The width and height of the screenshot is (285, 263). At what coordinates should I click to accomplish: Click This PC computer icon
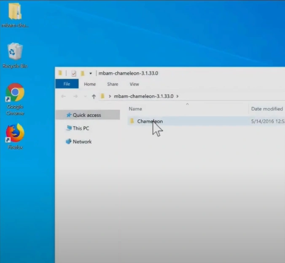coord(69,128)
